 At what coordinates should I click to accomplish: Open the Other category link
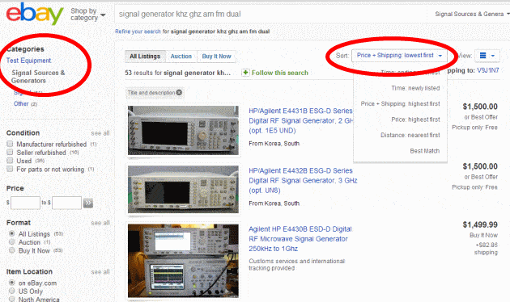(x=21, y=104)
